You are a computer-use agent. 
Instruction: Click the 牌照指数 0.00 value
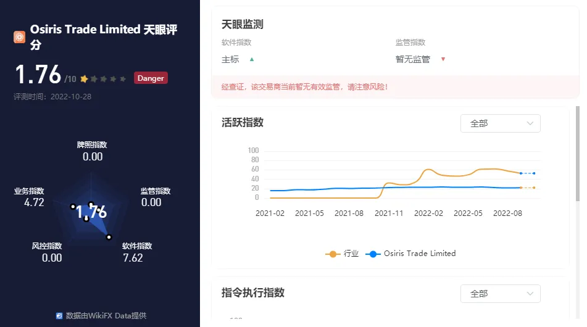tap(93, 157)
